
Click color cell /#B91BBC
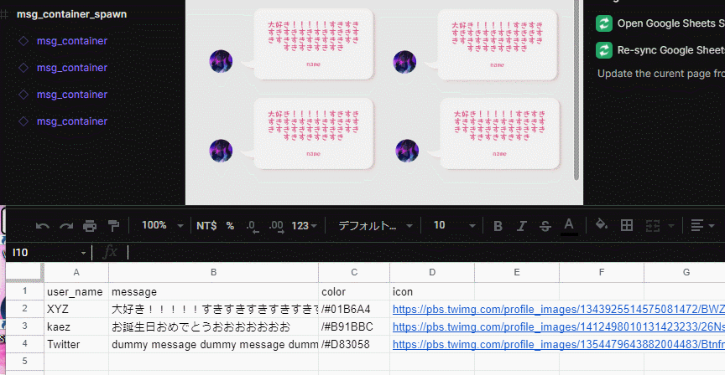(x=354, y=326)
